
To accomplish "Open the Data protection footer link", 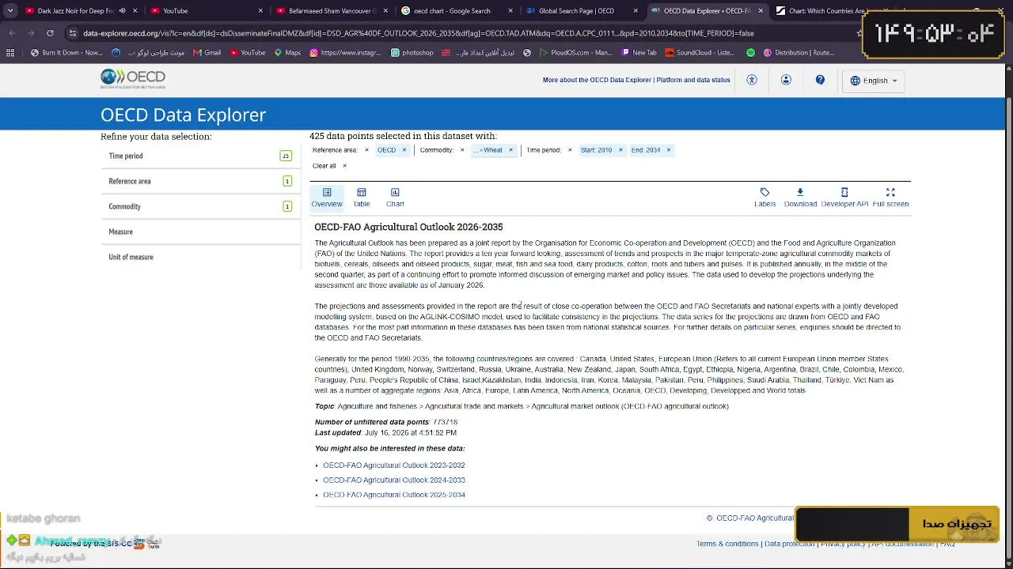I will click(x=789, y=544).
